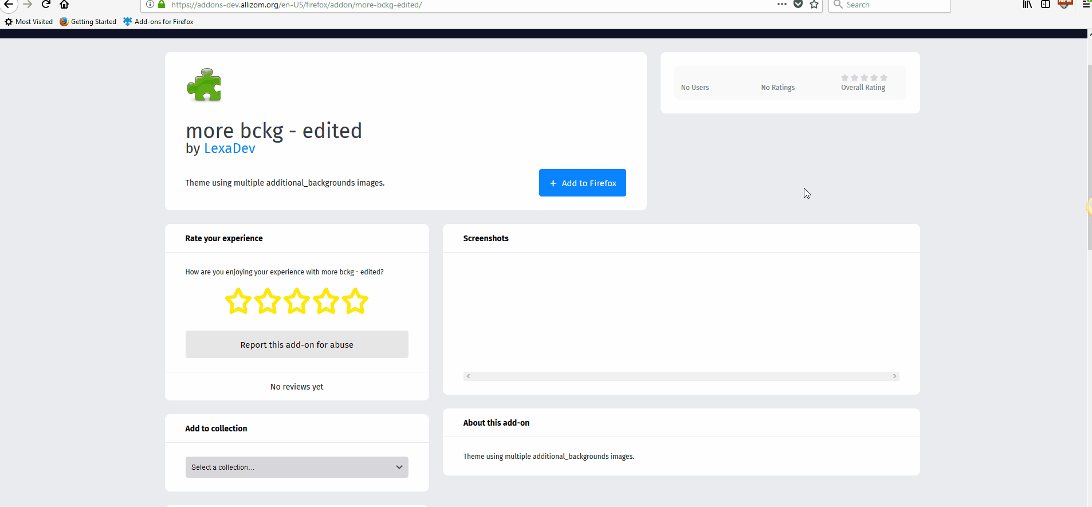This screenshot has height=507, width=1092.
Task: Click the "Screenshots" section heading
Action: pyautogui.click(x=486, y=238)
